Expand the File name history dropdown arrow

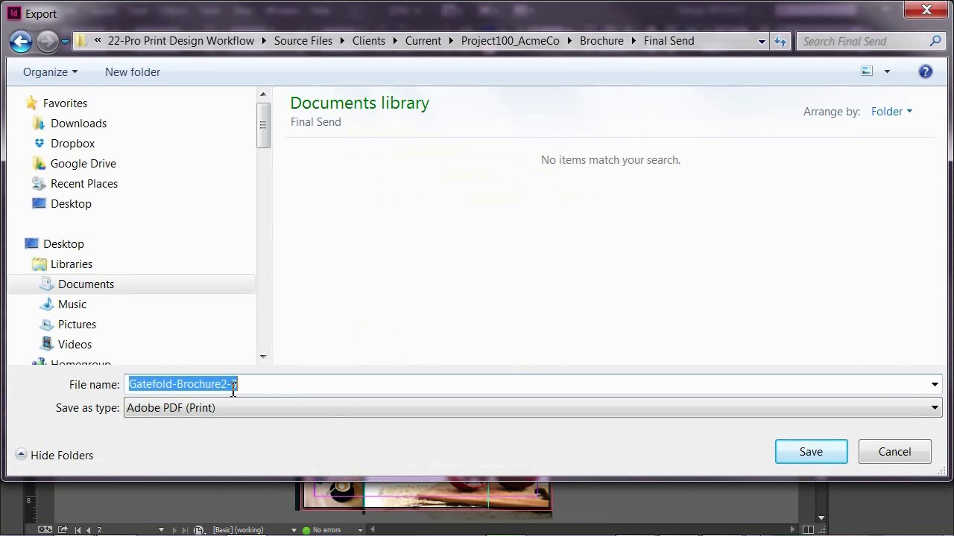pyautogui.click(x=935, y=385)
